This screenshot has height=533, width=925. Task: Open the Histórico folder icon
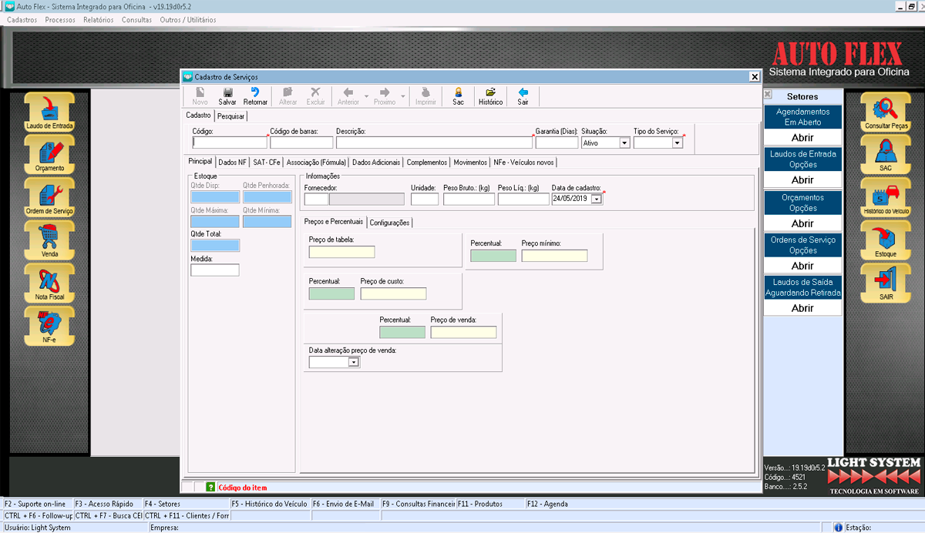coord(490,96)
